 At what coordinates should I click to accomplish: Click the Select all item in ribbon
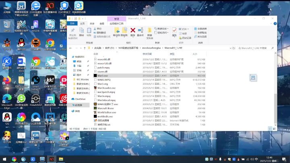tap(200, 29)
